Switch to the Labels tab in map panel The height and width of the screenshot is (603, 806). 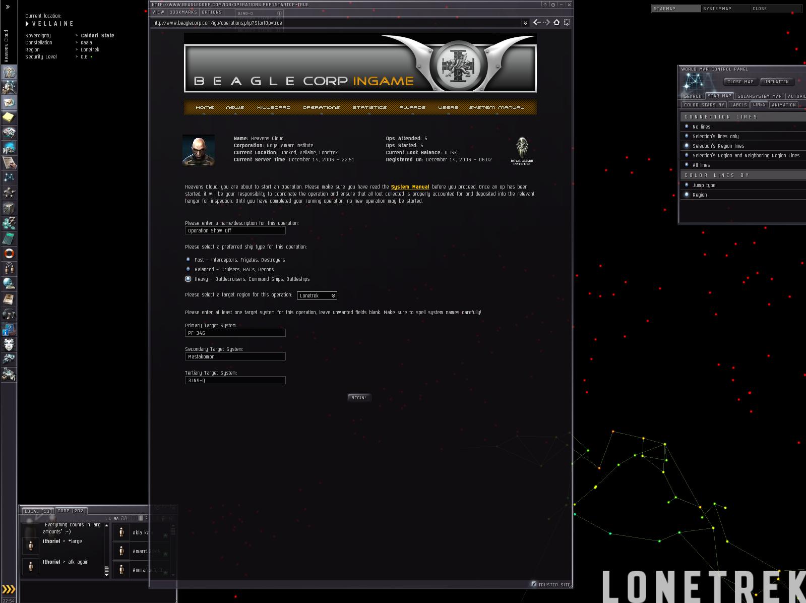coord(738,105)
